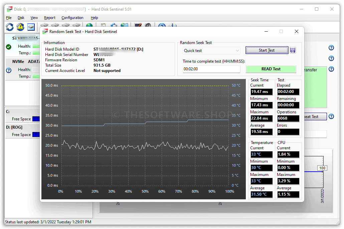The height and width of the screenshot is (229, 344).
Task: Click the Hard Disk Sentinel main window title icon
Action: point(9,9)
